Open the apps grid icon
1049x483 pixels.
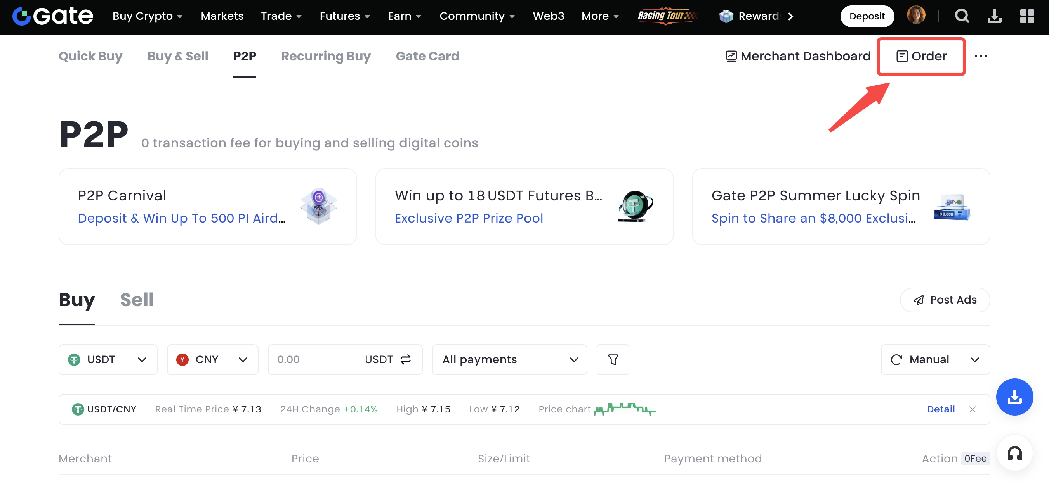[1026, 16]
